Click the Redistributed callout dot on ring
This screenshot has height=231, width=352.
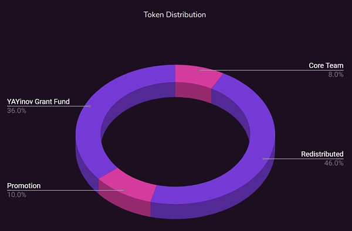[x=263, y=159]
